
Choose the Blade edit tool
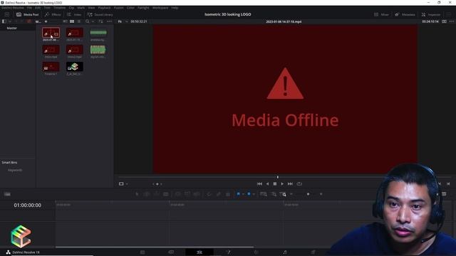tap(166, 194)
